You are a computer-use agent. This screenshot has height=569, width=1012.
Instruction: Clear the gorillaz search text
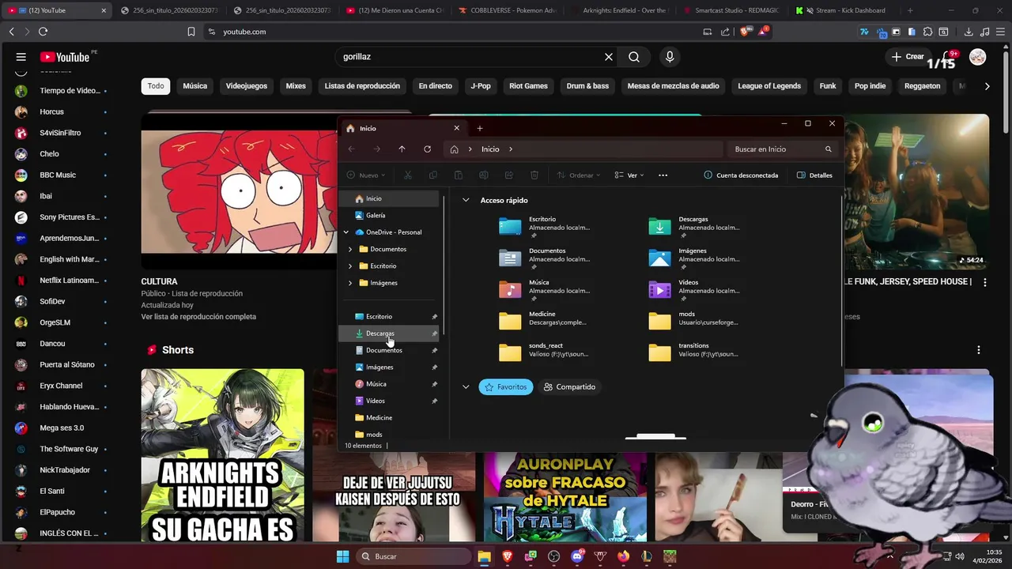point(609,57)
